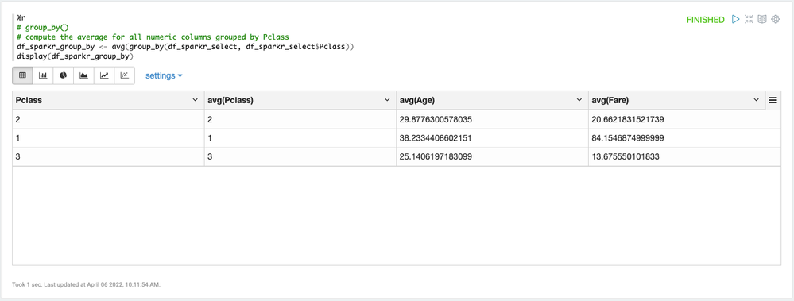Switch to table view icon
The height and width of the screenshot is (301, 794).
pos(22,75)
